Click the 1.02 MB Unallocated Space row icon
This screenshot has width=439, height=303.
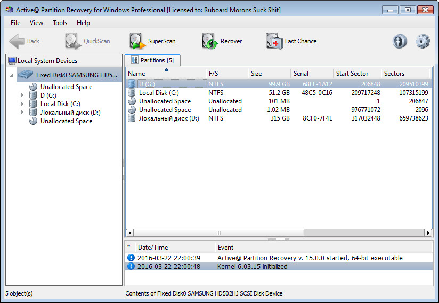(x=132, y=109)
